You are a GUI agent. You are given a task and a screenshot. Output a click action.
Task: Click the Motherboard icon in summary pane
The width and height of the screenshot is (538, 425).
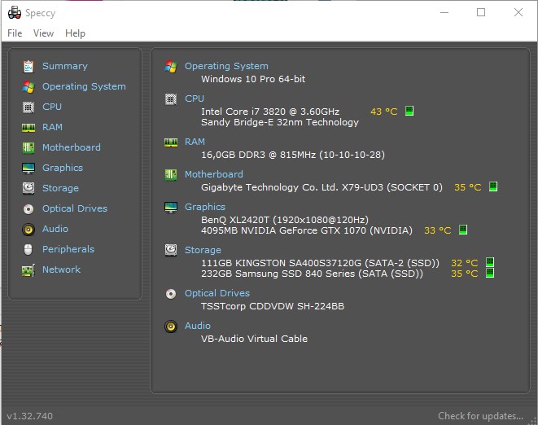(171, 175)
